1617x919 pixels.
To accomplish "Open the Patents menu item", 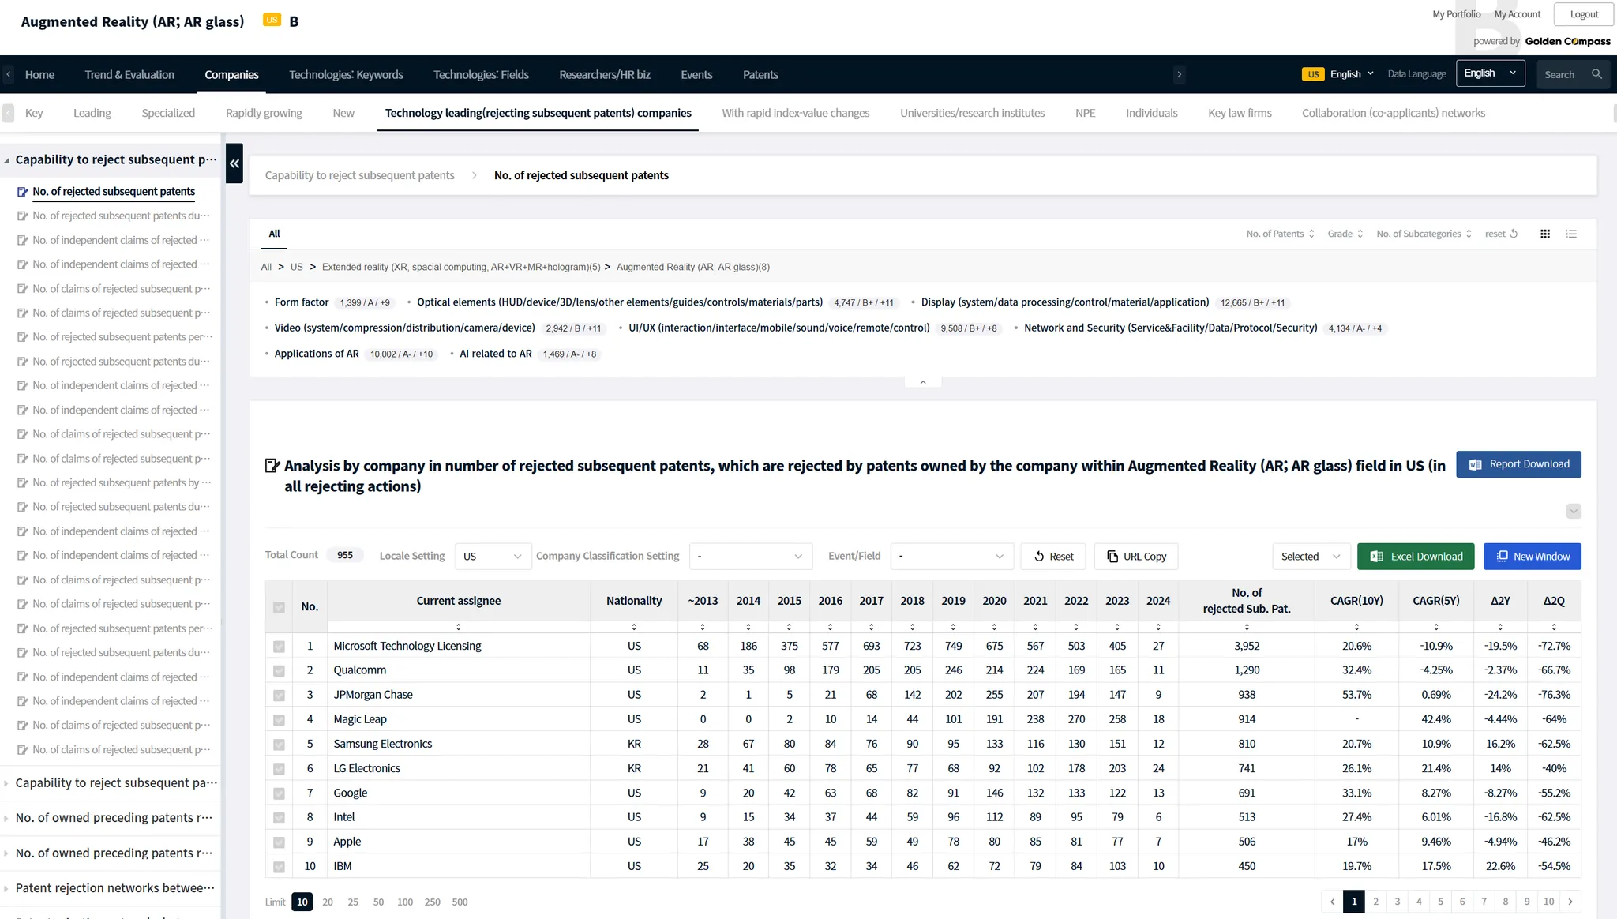I will [x=760, y=75].
